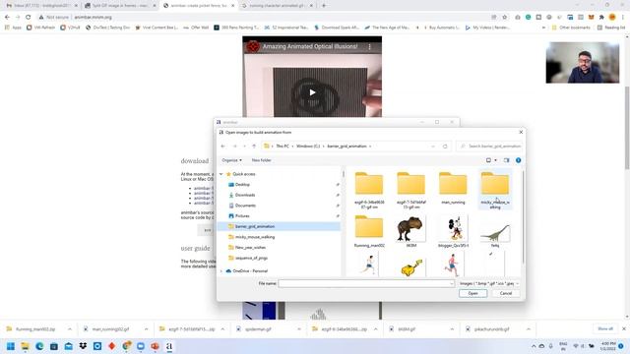Screen dimensions: 630x354
Task: Open a new browser tab
Action: click(x=324, y=6)
